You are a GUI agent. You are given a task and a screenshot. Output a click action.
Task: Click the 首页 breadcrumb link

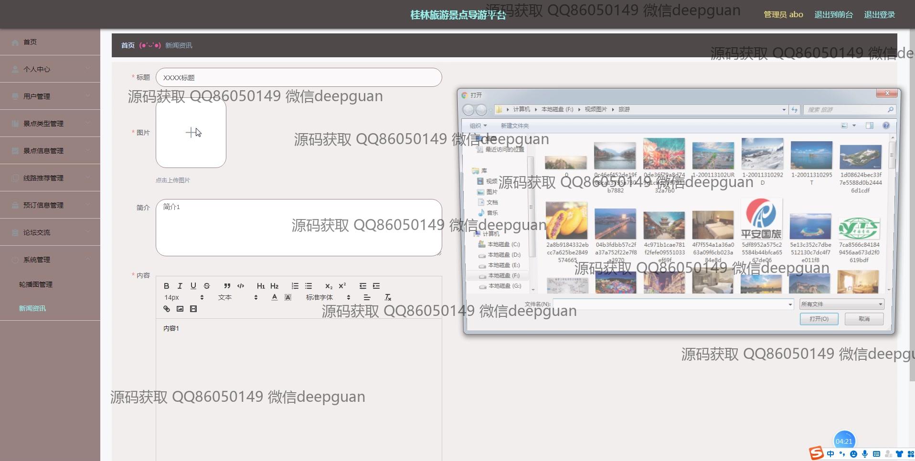128,45
